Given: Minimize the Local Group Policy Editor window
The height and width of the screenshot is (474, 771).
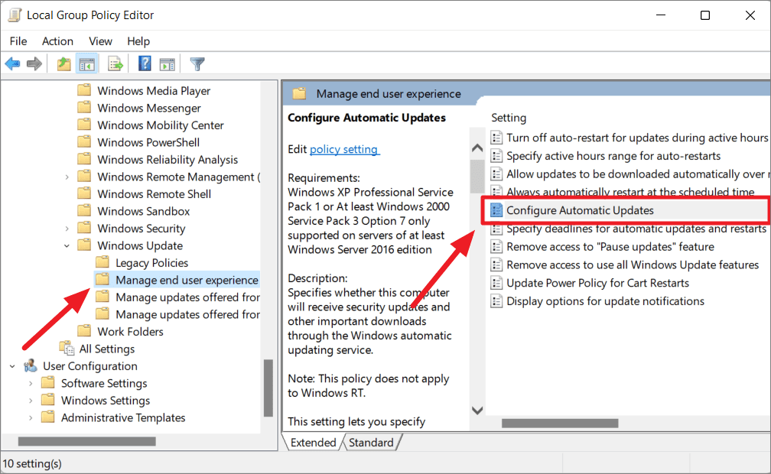Looking at the screenshot, I should coord(660,15).
